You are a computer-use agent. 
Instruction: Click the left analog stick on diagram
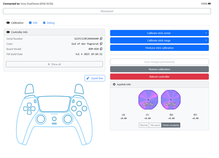point(40,119)
